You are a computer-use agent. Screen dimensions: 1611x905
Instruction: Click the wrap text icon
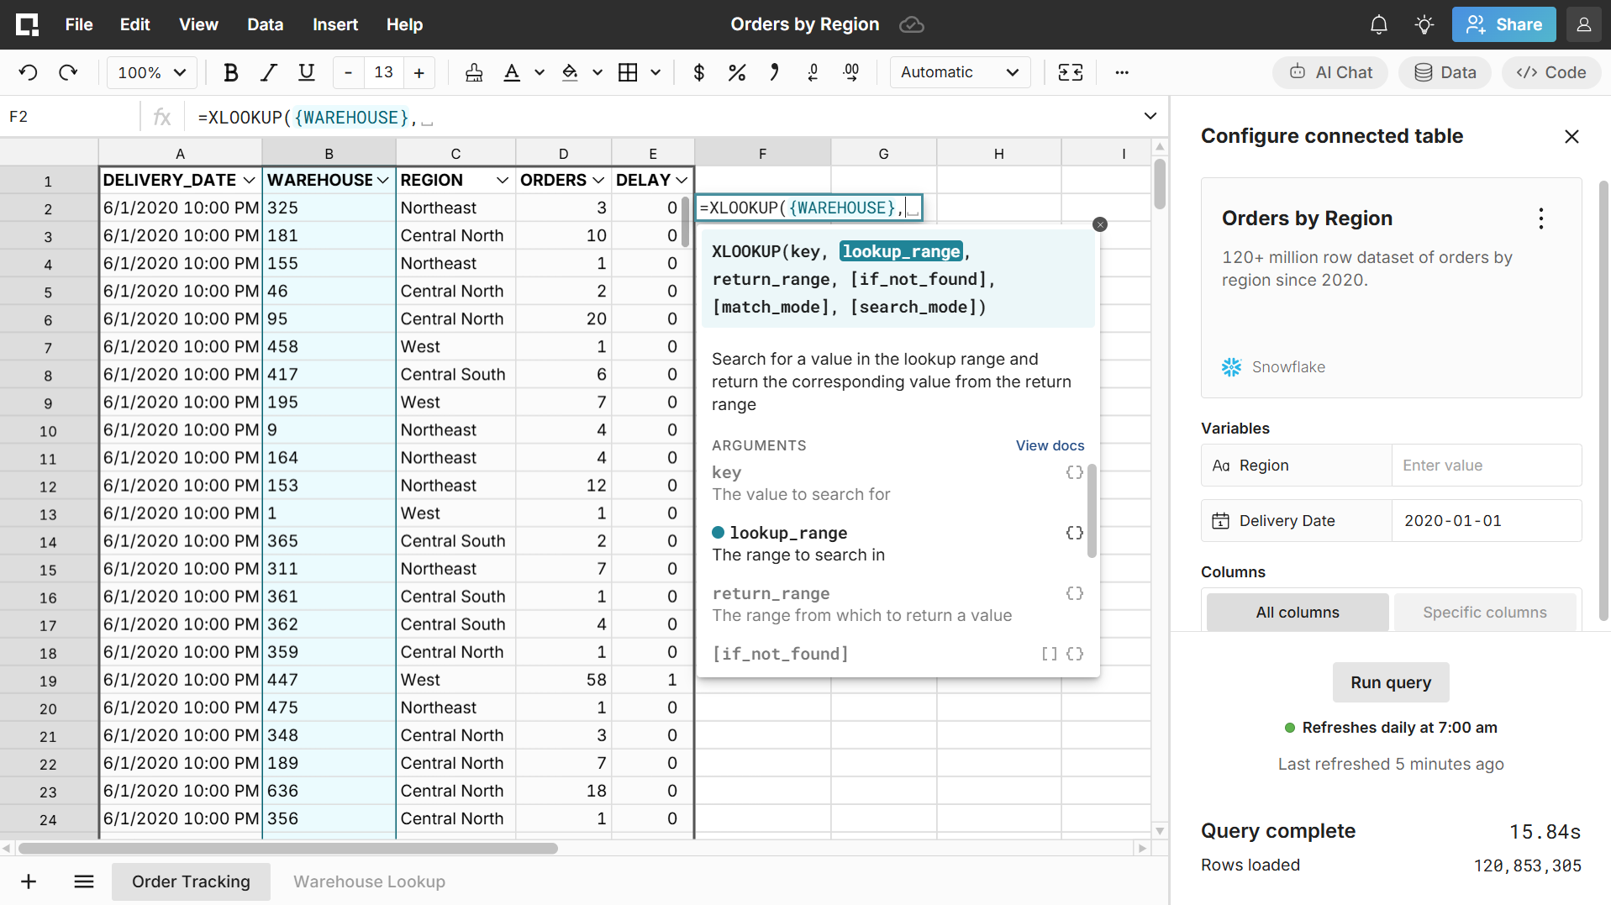[1070, 72]
